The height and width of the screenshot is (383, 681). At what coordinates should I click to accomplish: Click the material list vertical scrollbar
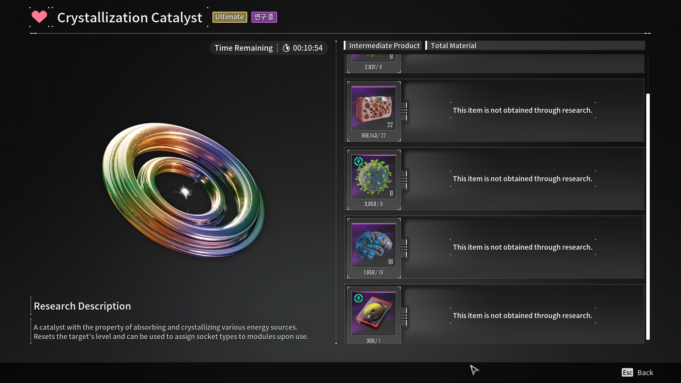coord(648,216)
